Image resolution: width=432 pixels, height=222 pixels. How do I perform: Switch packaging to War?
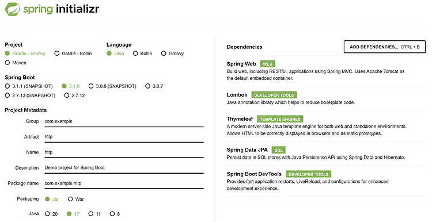[76, 199]
